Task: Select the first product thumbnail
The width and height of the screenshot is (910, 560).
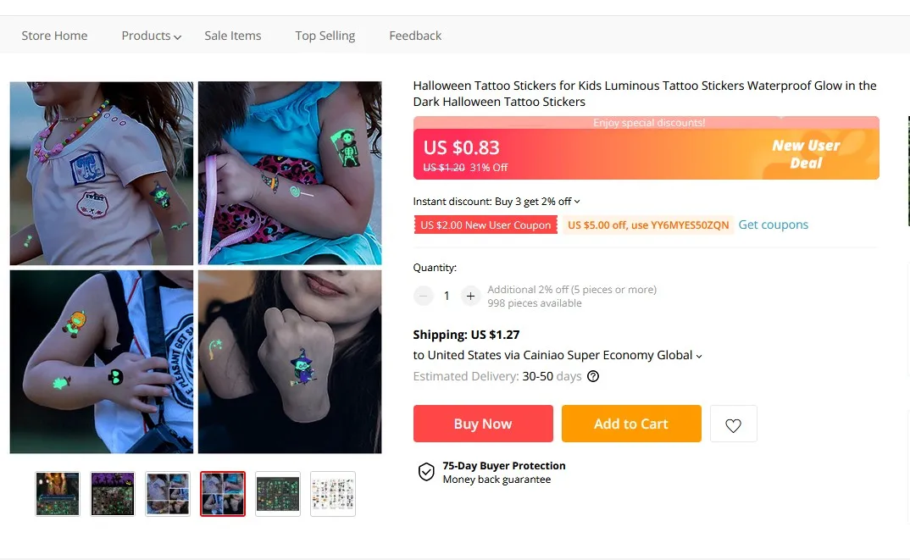Action: pos(58,494)
